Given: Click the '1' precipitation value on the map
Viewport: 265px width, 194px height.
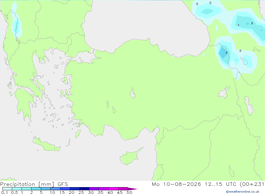Looking at the screenshot, I should tap(238, 25).
